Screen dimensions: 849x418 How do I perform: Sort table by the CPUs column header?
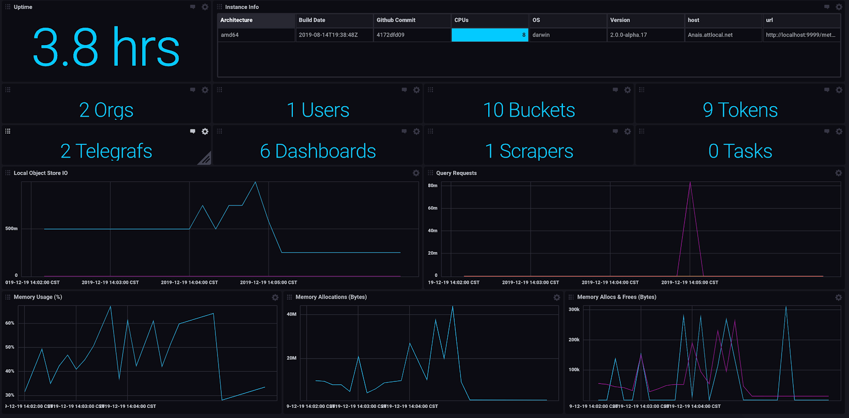(x=490, y=20)
